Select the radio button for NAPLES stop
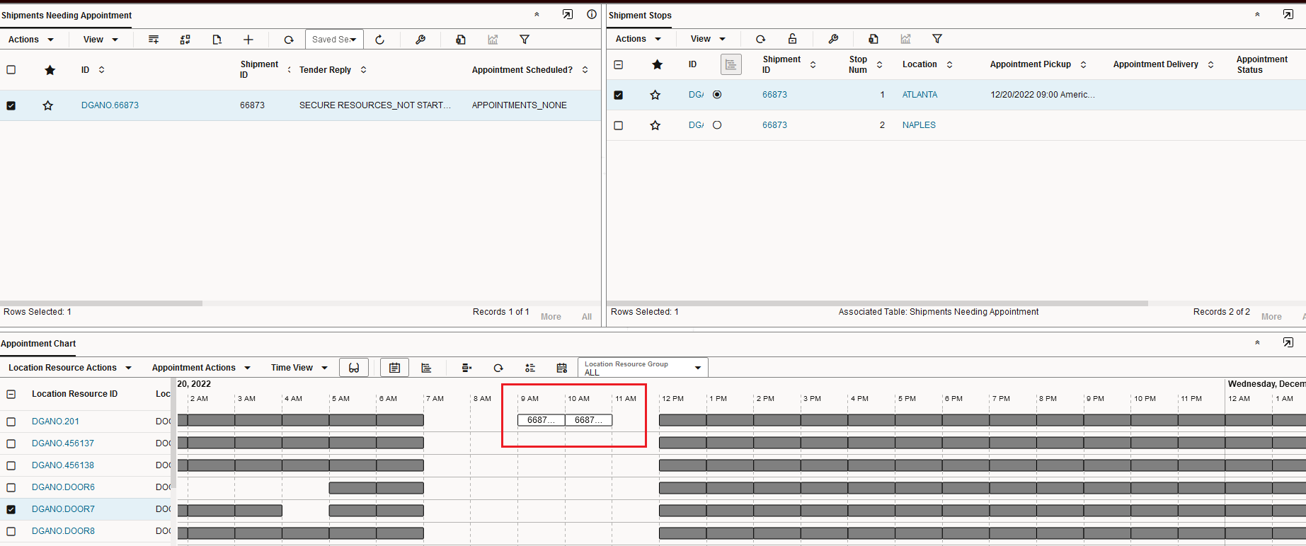The height and width of the screenshot is (546, 1306). tap(717, 125)
